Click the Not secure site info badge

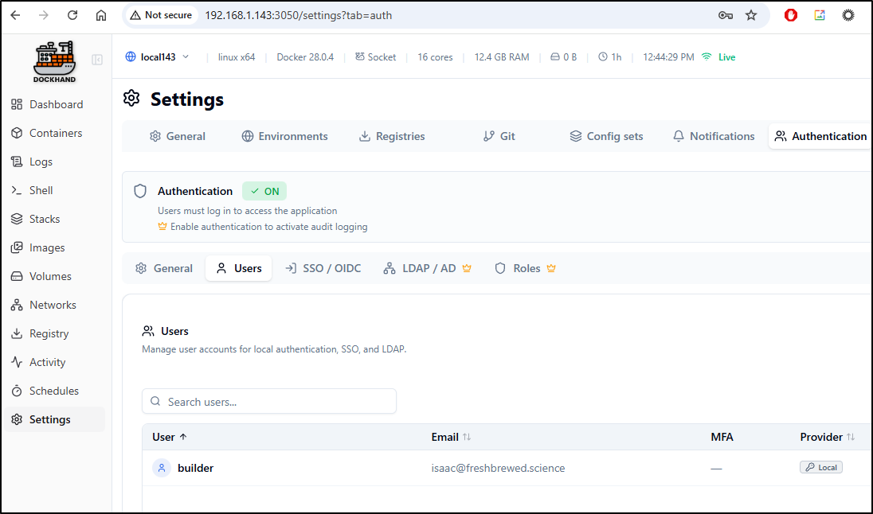tap(160, 15)
